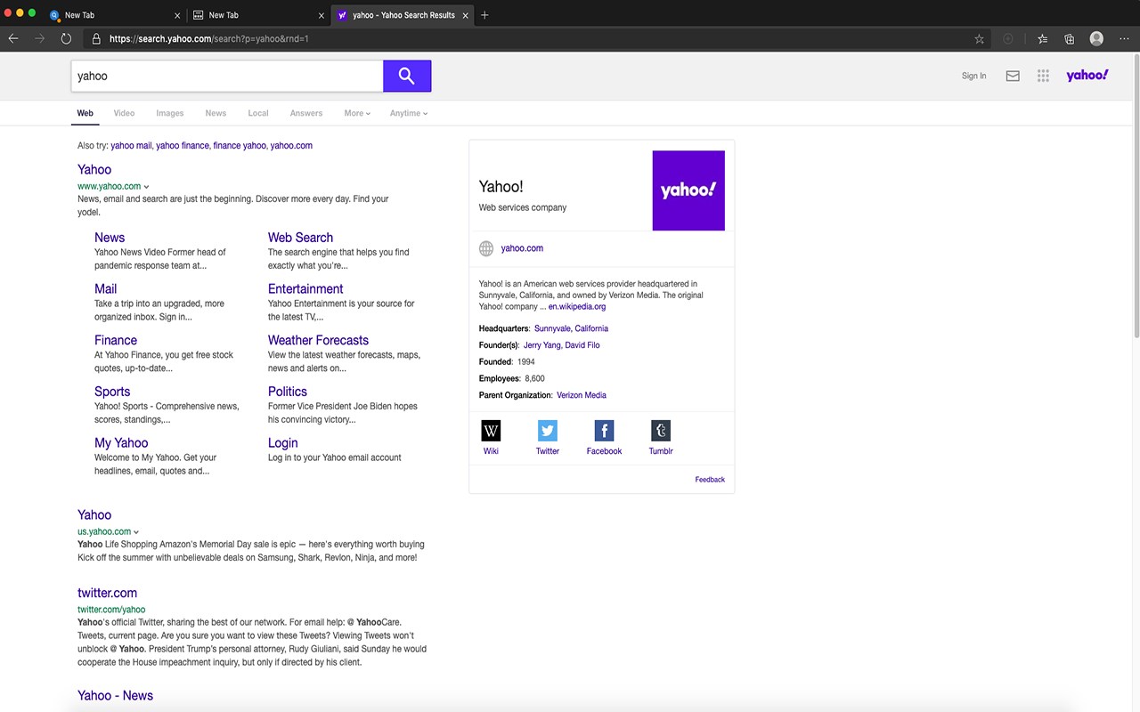Expand the www.yahoo.com result arrow
The height and width of the screenshot is (712, 1140).
147,187
